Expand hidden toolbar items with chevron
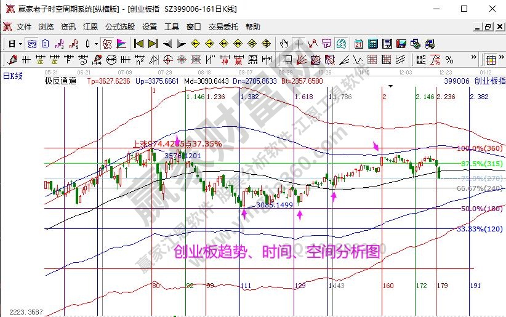Viewport: 506px width, 317px height. (475, 60)
